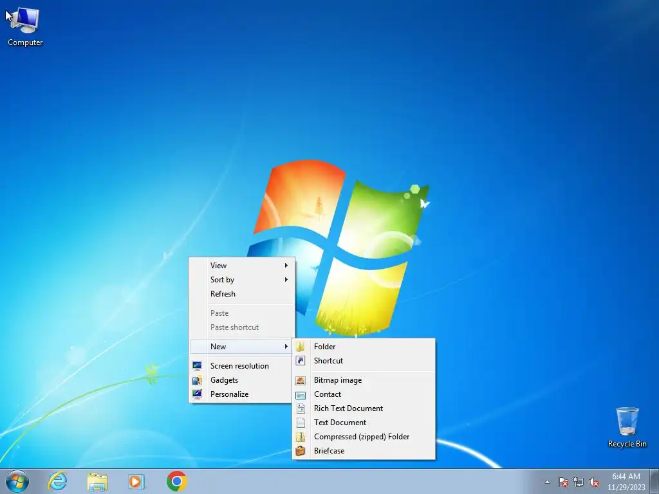Click the Gadgets menu icon

[x=197, y=380]
